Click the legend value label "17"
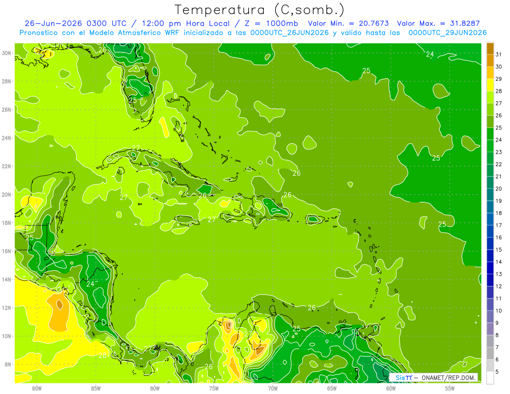The width and height of the screenshot is (510, 394). (499, 225)
